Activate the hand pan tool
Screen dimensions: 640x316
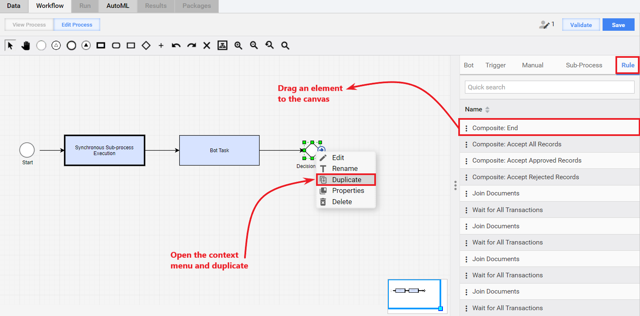26,45
